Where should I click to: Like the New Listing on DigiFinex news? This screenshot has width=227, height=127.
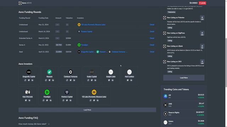point(202,34)
